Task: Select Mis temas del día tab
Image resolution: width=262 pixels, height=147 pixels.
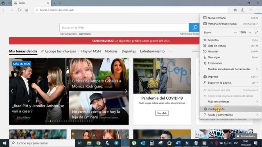Action: pyautogui.click(x=23, y=51)
